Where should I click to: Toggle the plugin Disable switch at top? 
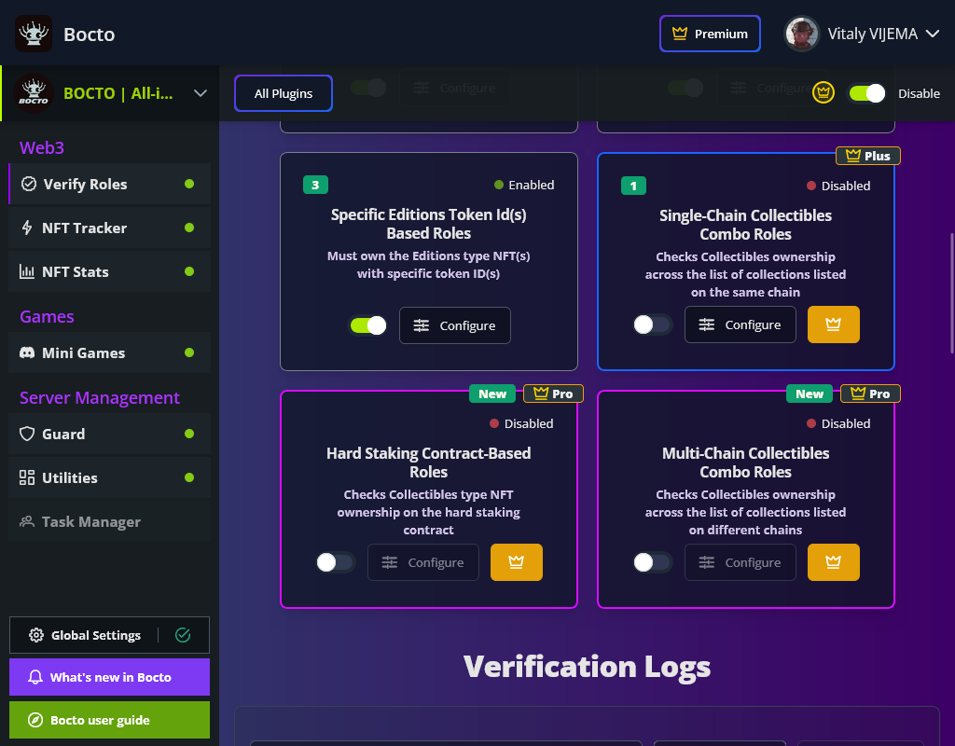[x=866, y=93]
